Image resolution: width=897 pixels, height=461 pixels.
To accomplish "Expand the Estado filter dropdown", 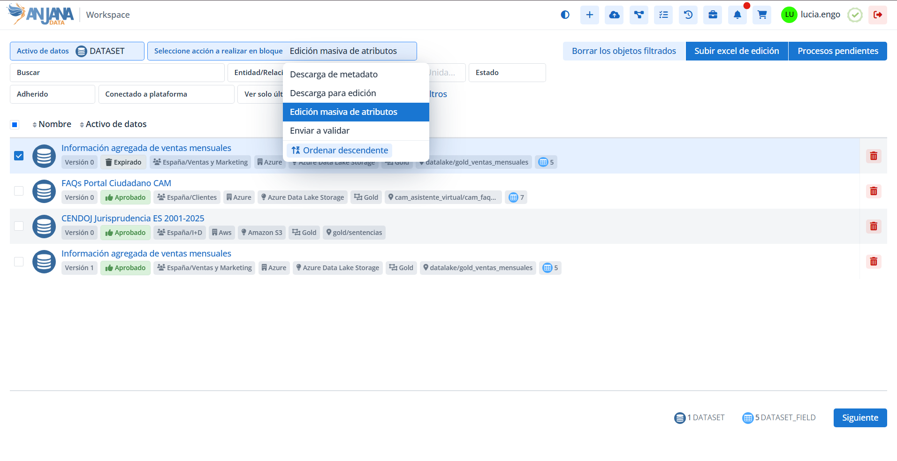I will click(507, 73).
